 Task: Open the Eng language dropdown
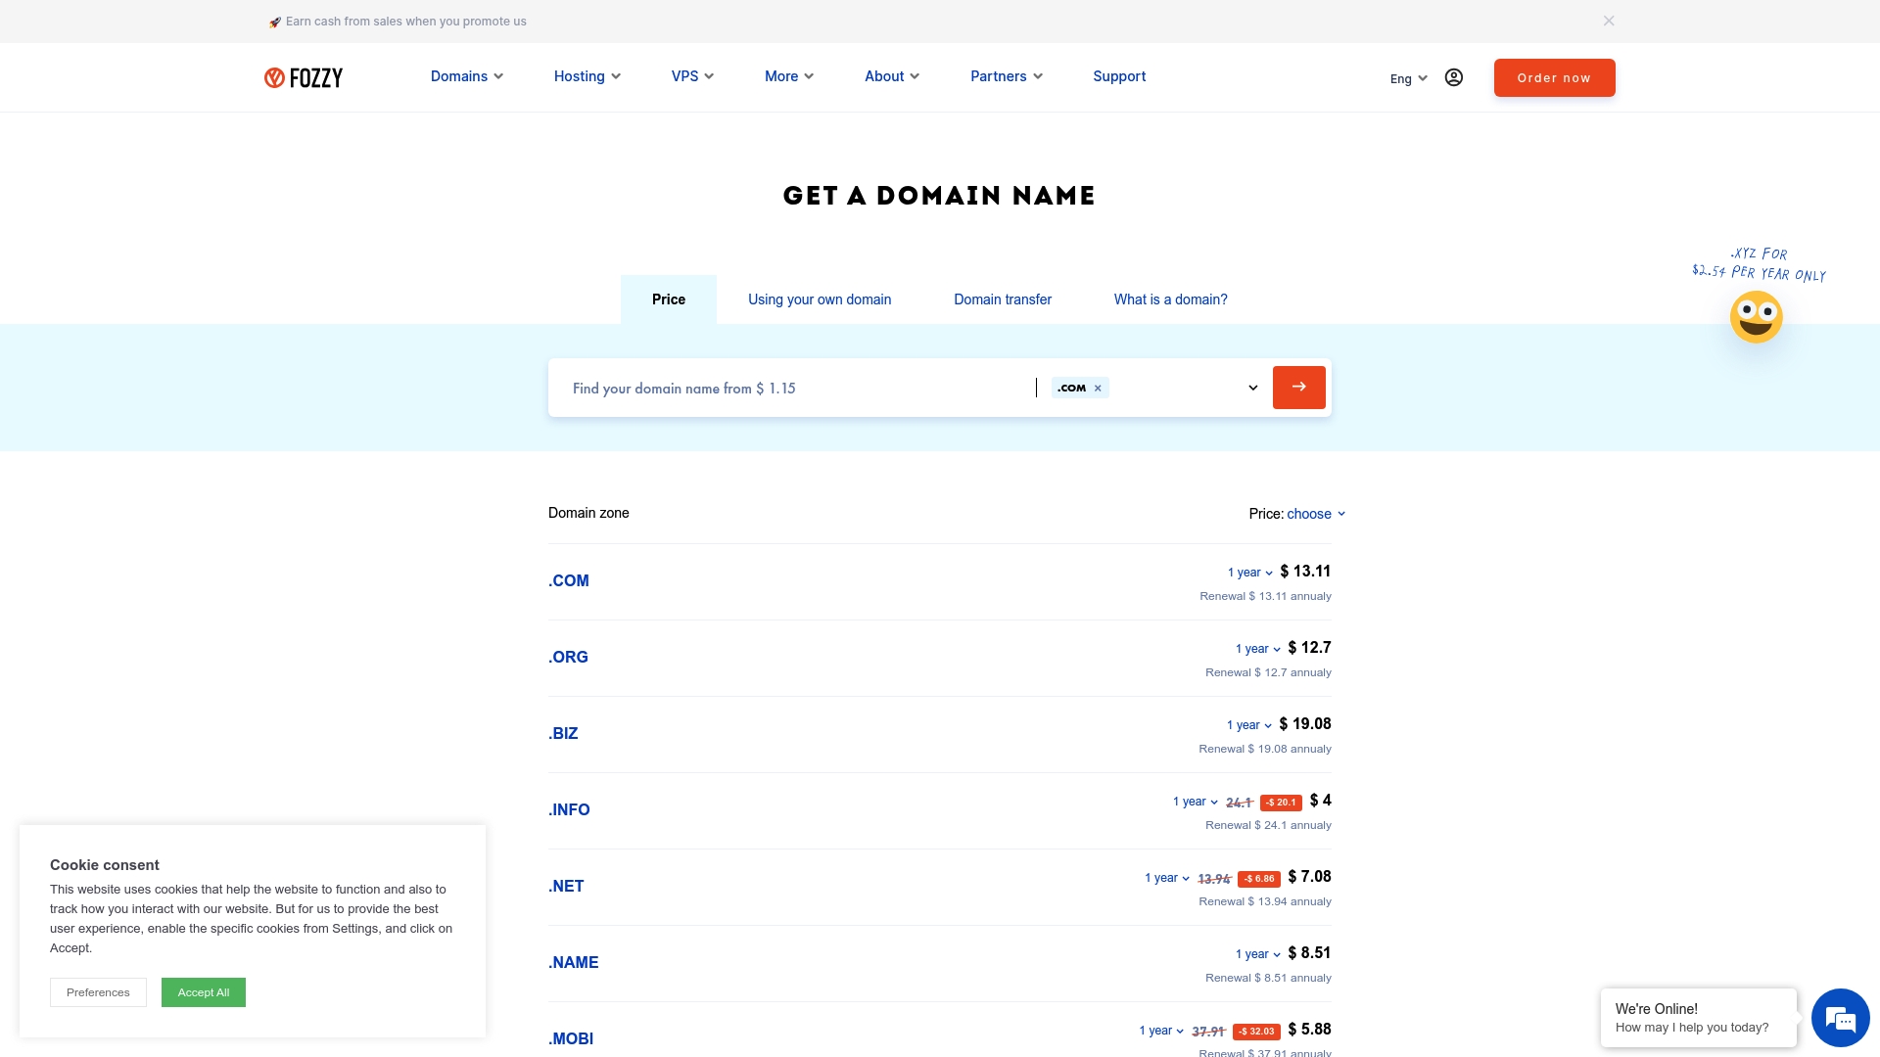point(1408,78)
